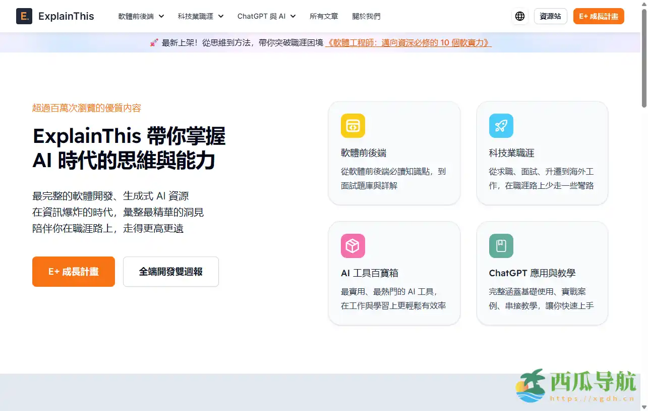Viewport: 648px width, 411px height.
Task: Click the green book ChatGPT icon
Action: click(x=501, y=246)
